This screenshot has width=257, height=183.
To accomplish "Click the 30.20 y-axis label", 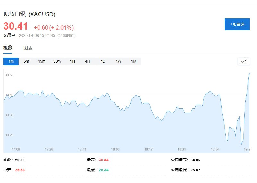I will click(9, 135).
